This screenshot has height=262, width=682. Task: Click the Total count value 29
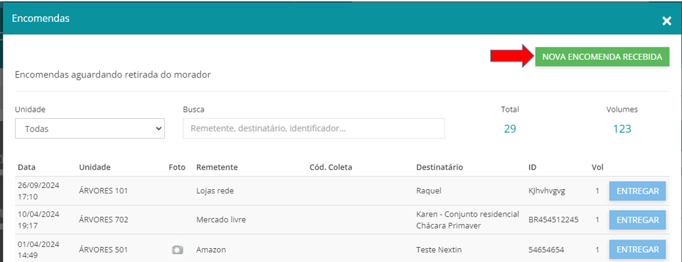[x=510, y=129]
